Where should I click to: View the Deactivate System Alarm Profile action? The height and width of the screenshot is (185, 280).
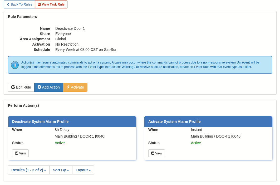(x=20, y=153)
